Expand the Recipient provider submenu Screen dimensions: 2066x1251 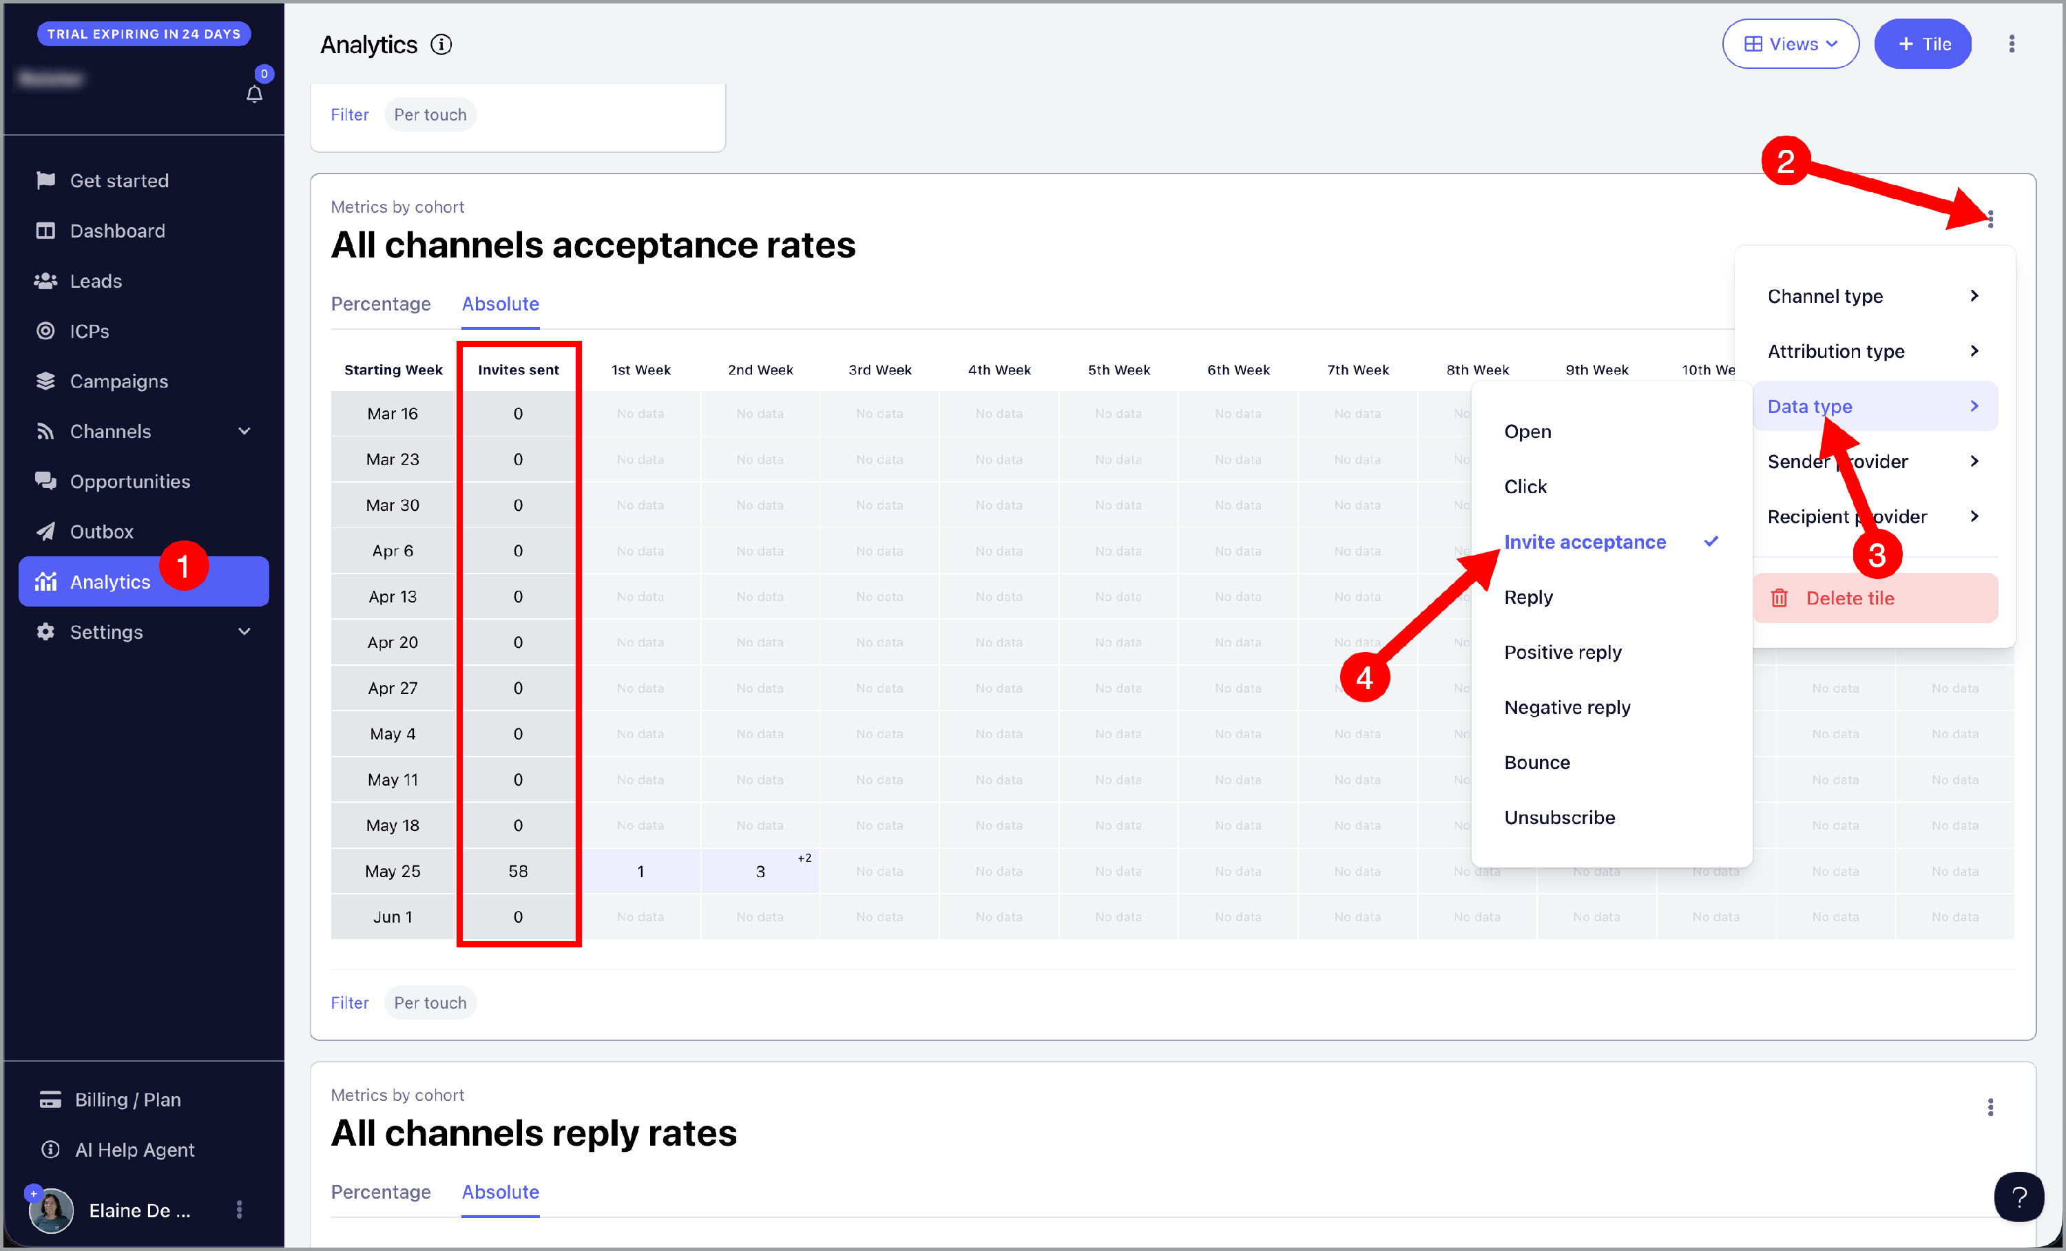coord(1874,516)
